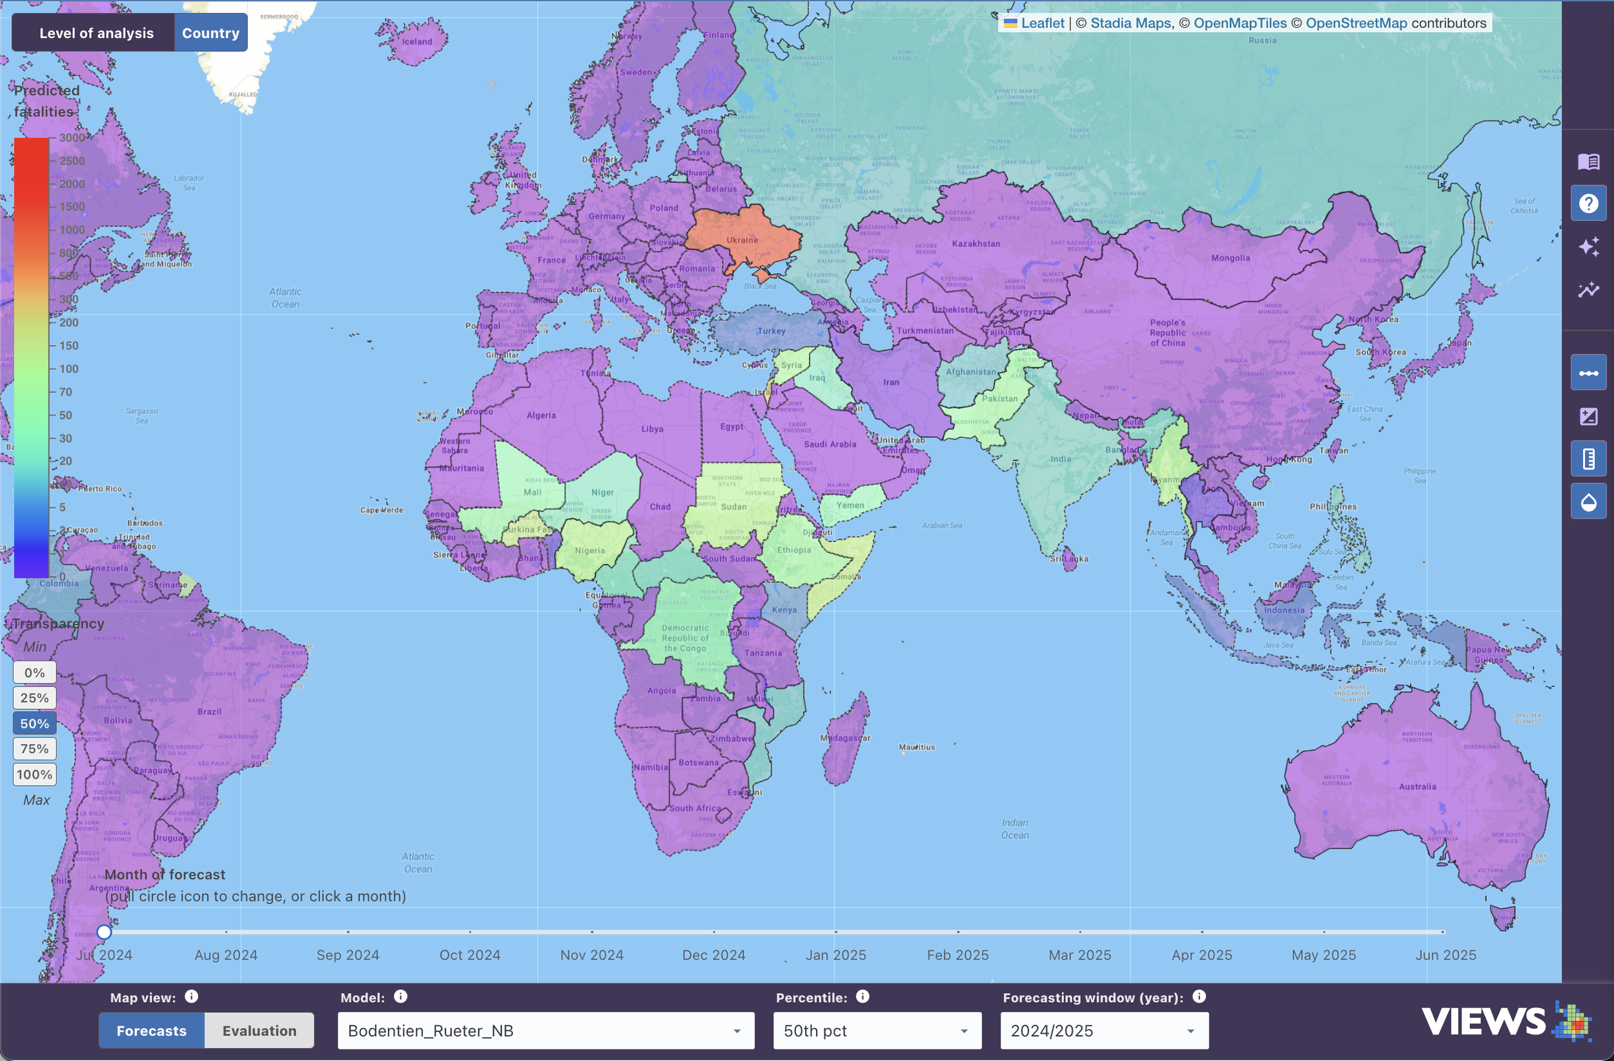Open the Percentile dropdown showing 50th pct
Viewport: 1614px width, 1061px height.
pos(877,1031)
